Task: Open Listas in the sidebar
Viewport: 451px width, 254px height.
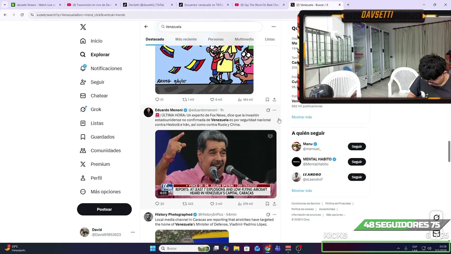Action: coord(92,123)
